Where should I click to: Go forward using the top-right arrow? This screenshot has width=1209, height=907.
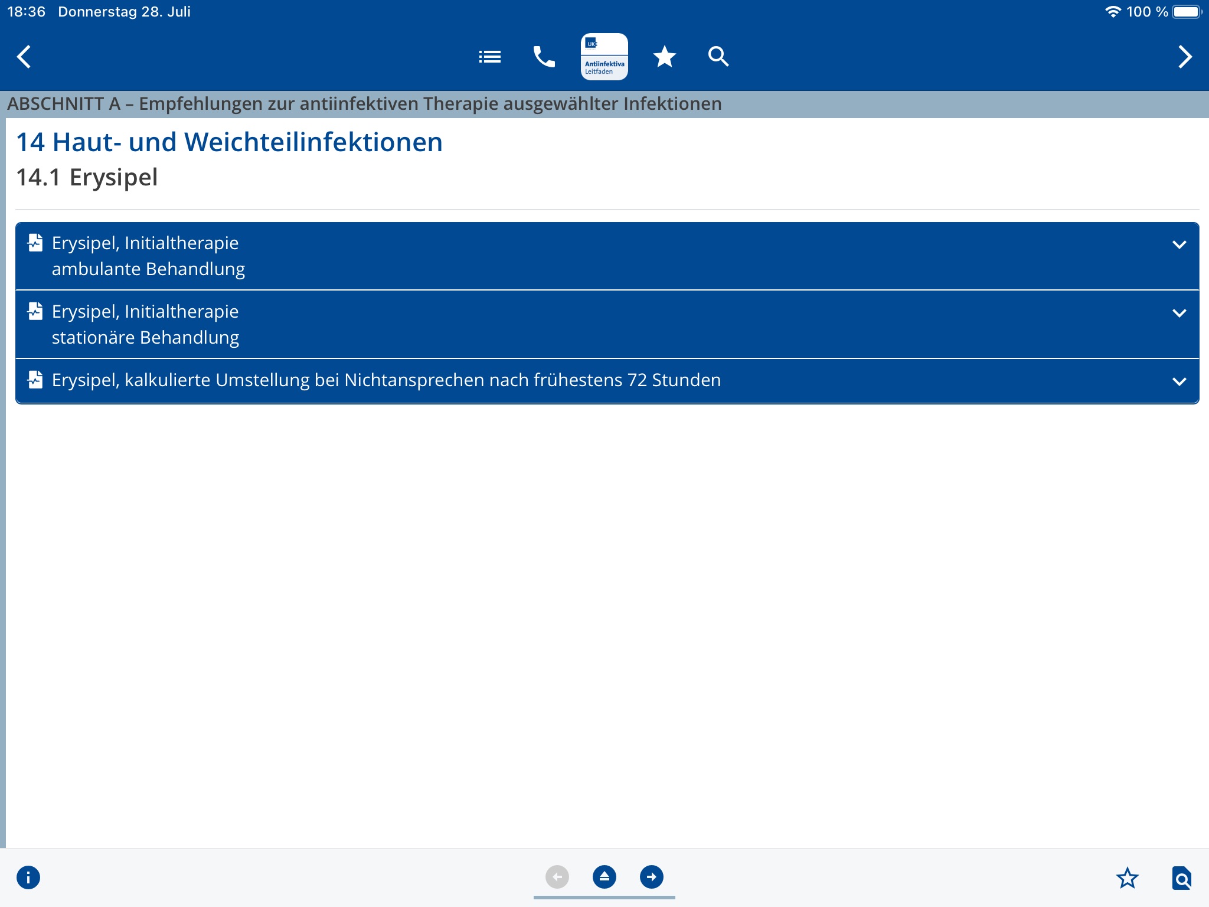1185,57
